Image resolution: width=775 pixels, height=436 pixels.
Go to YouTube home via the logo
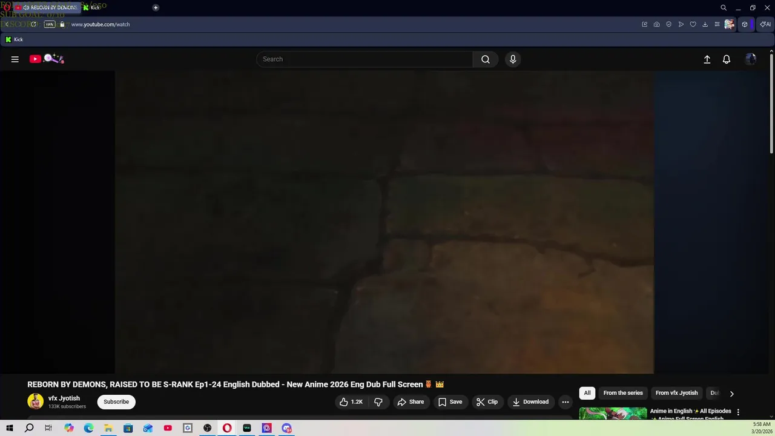[47, 59]
